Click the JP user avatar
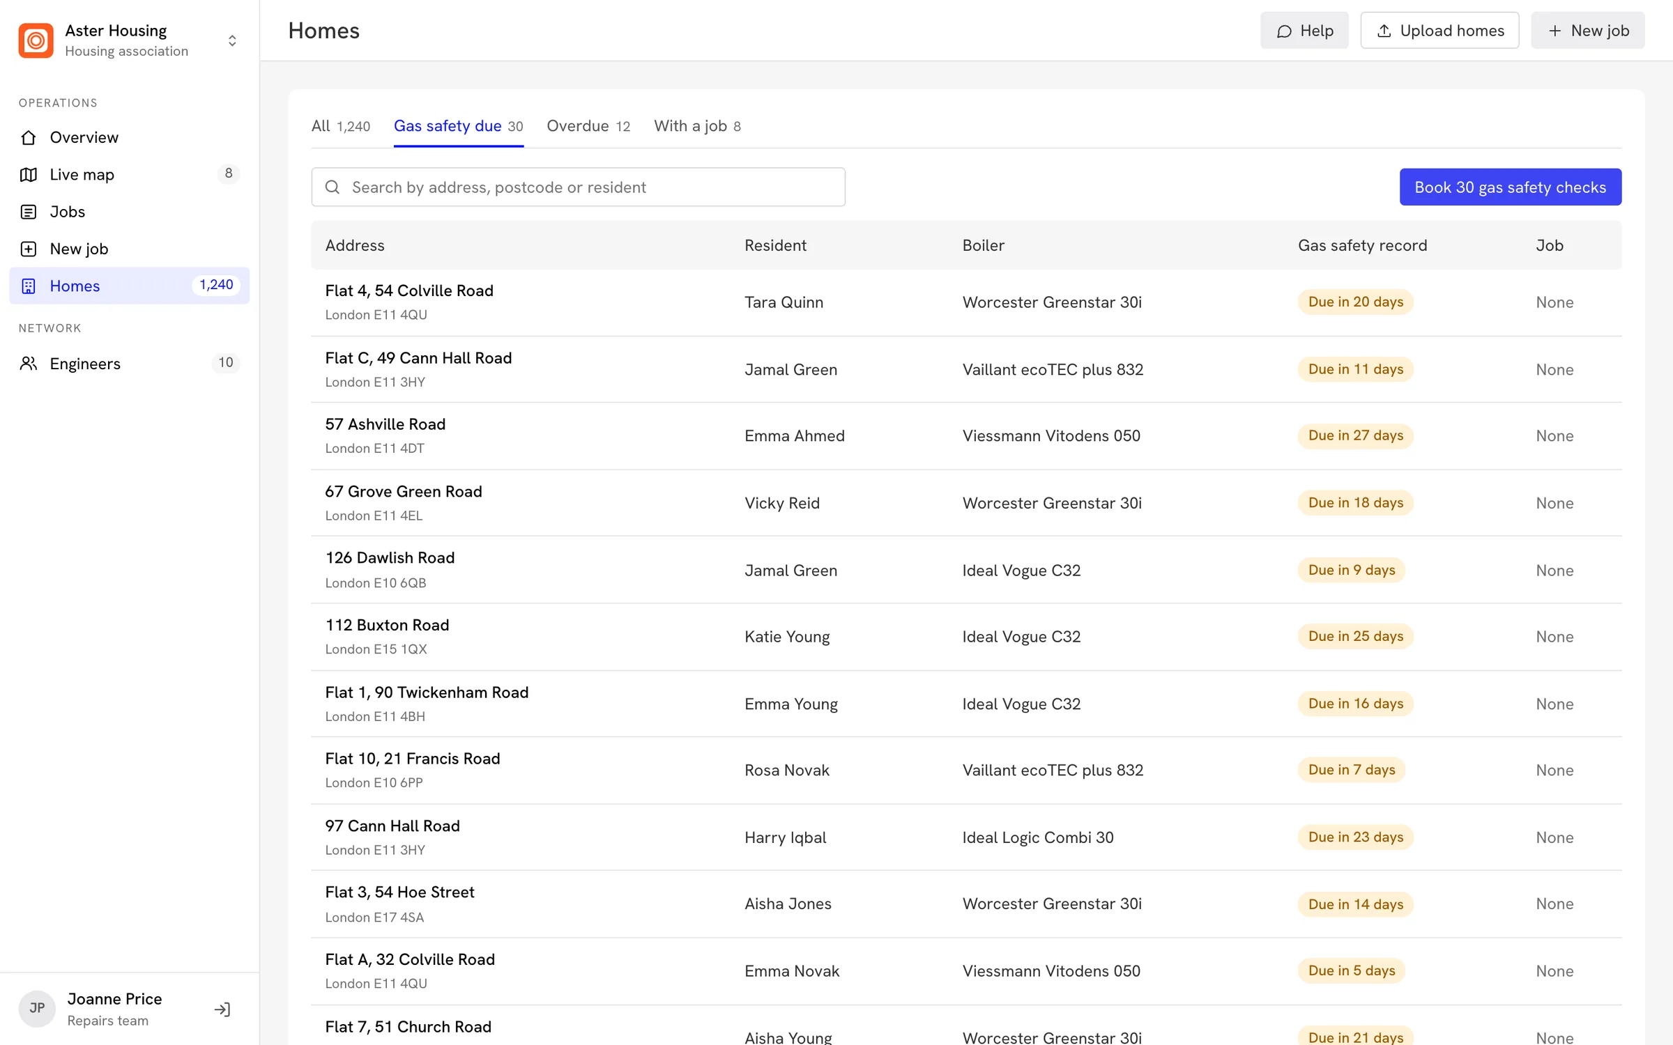 pos(37,1008)
